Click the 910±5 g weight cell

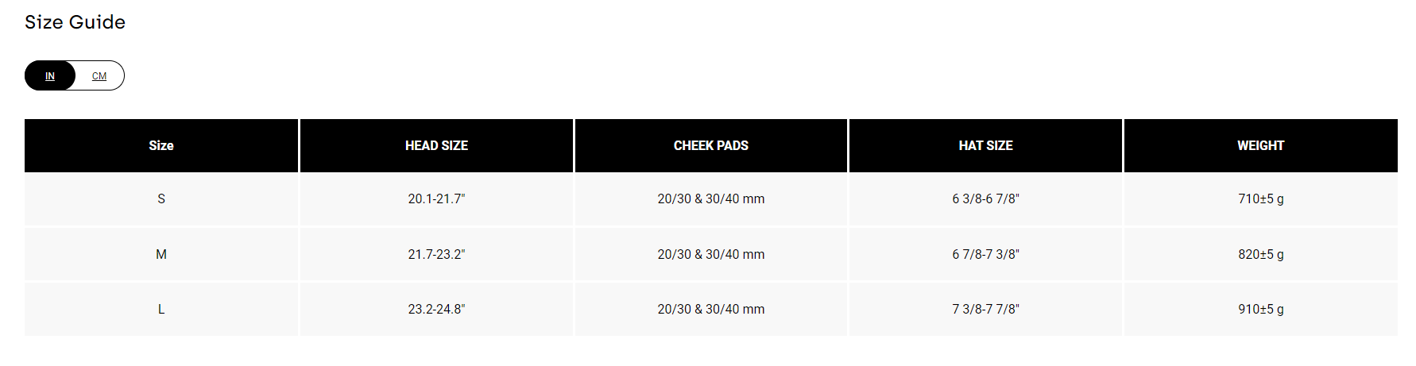coord(1260,309)
